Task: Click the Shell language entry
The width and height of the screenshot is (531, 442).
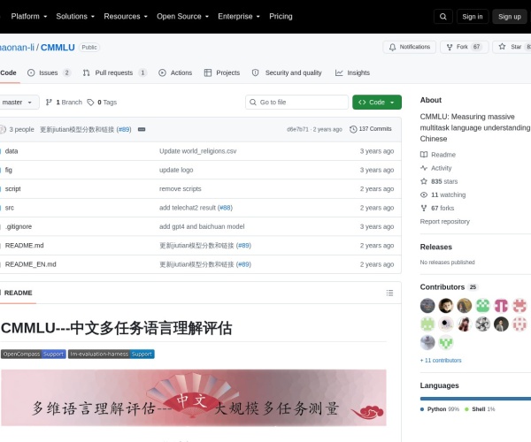Action: [480, 409]
